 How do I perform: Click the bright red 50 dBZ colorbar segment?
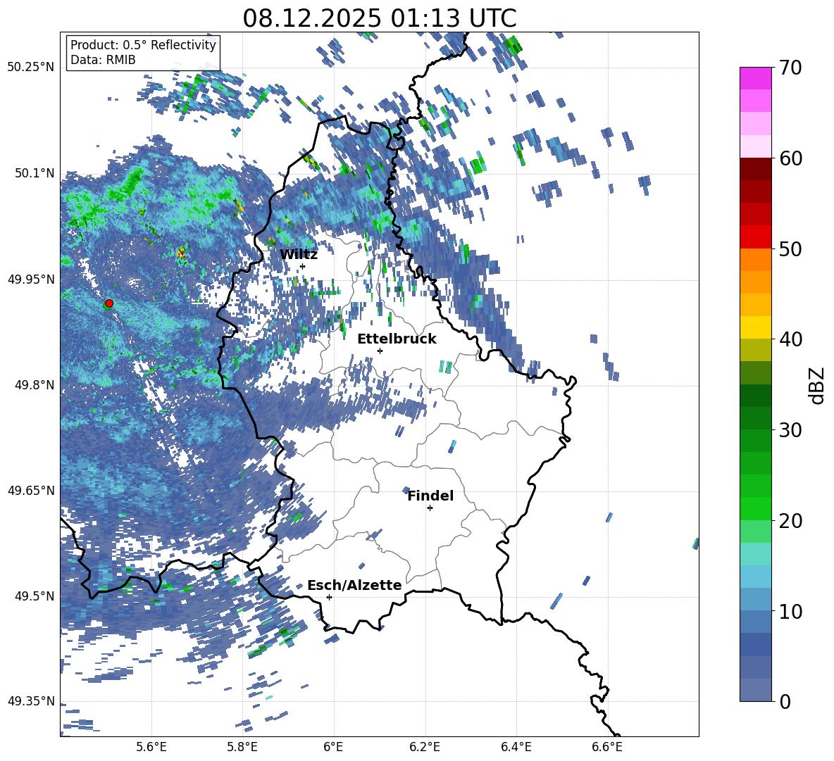pos(755,237)
